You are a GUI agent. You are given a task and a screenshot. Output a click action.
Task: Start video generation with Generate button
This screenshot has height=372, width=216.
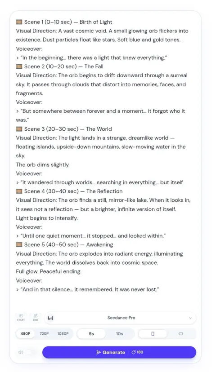pyautogui.click(x=119, y=352)
